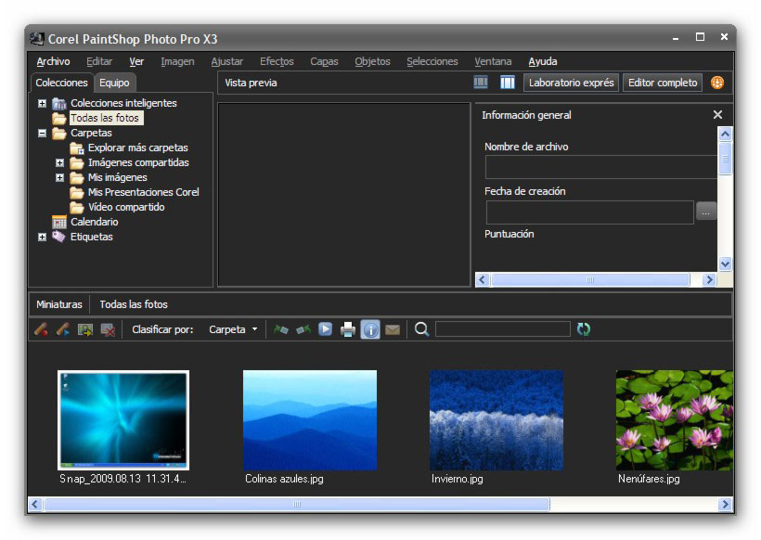Open the Efectos menu
Screen dimensions: 761x540
coord(277,61)
